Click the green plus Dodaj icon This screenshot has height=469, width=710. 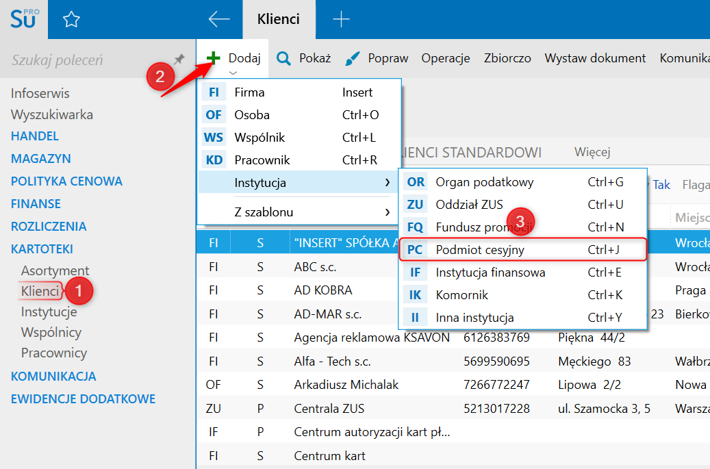[214, 58]
